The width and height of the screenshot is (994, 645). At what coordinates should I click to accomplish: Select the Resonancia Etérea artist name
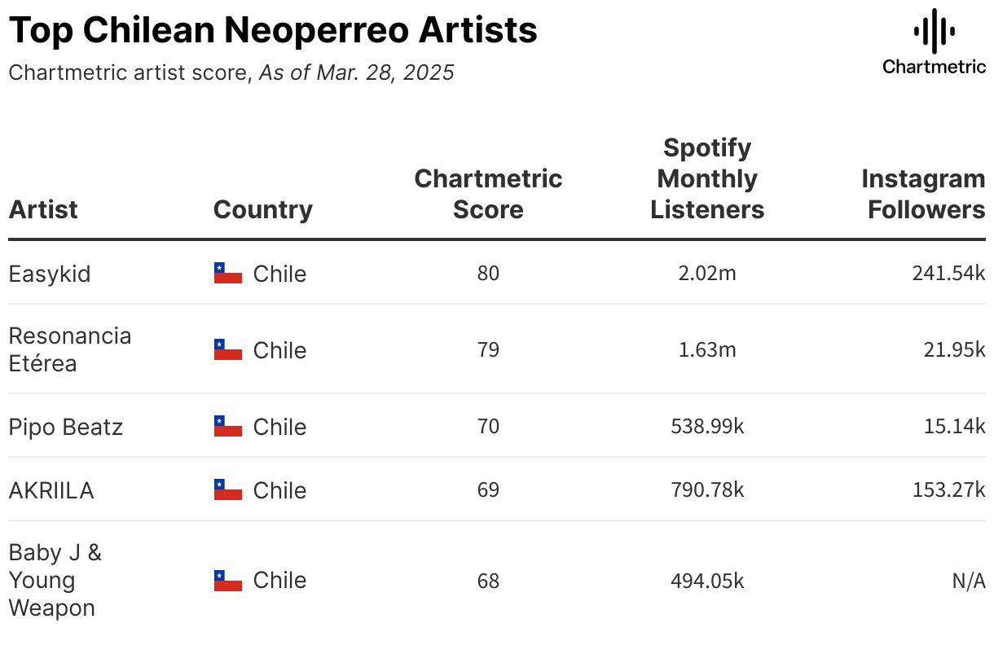click(69, 349)
